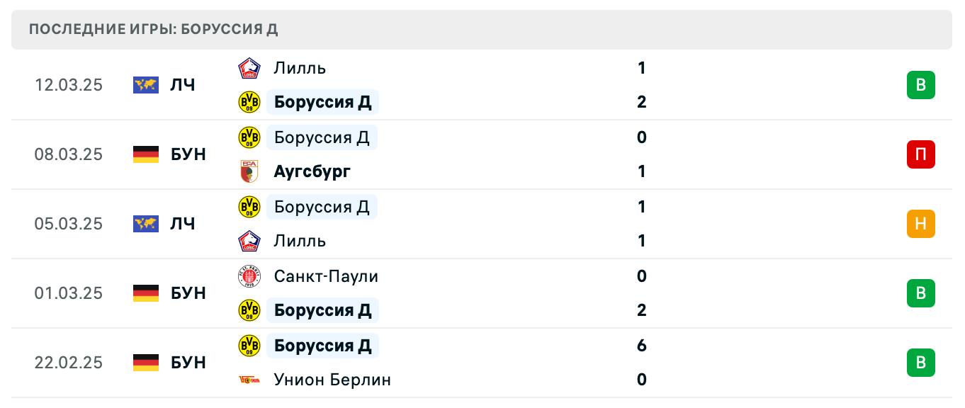Open the Аугсбург team page link
This screenshot has height=408, width=965.
tap(311, 171)
